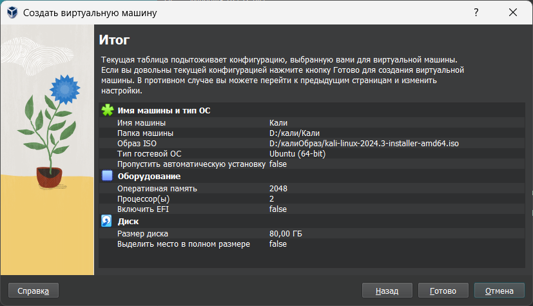Click the Ubuntu (64-bit) value
The image size is (533, 306).
(x=297, y=153)
